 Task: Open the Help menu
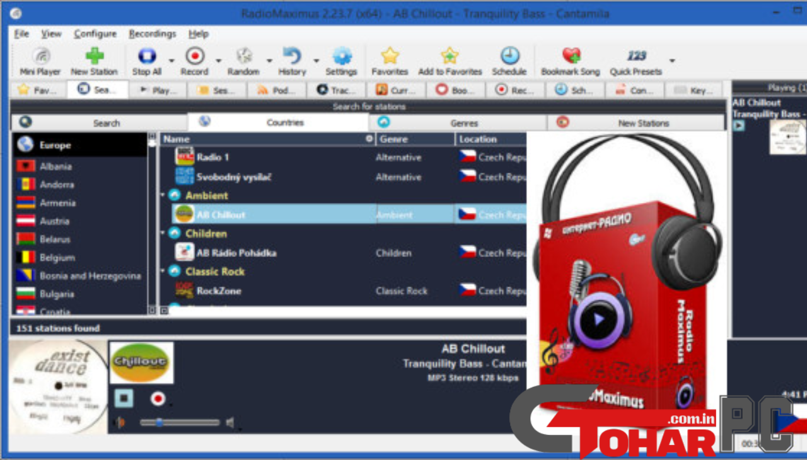199,34
